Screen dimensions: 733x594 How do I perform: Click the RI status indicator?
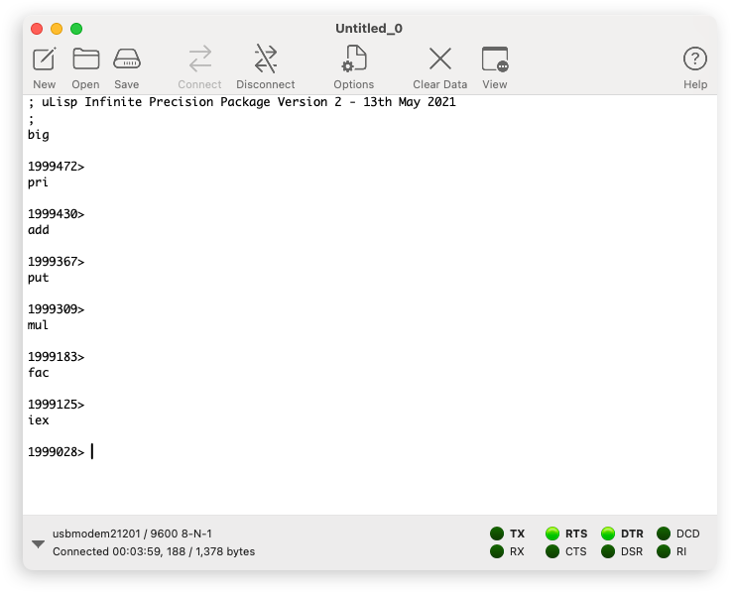(x=664, y=551)
